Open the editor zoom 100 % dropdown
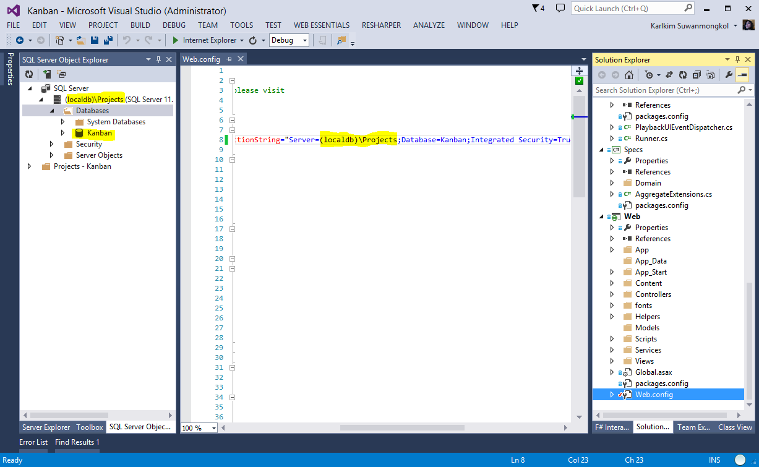The width and height of the screenshot is (759, 467). coord(199,427)
